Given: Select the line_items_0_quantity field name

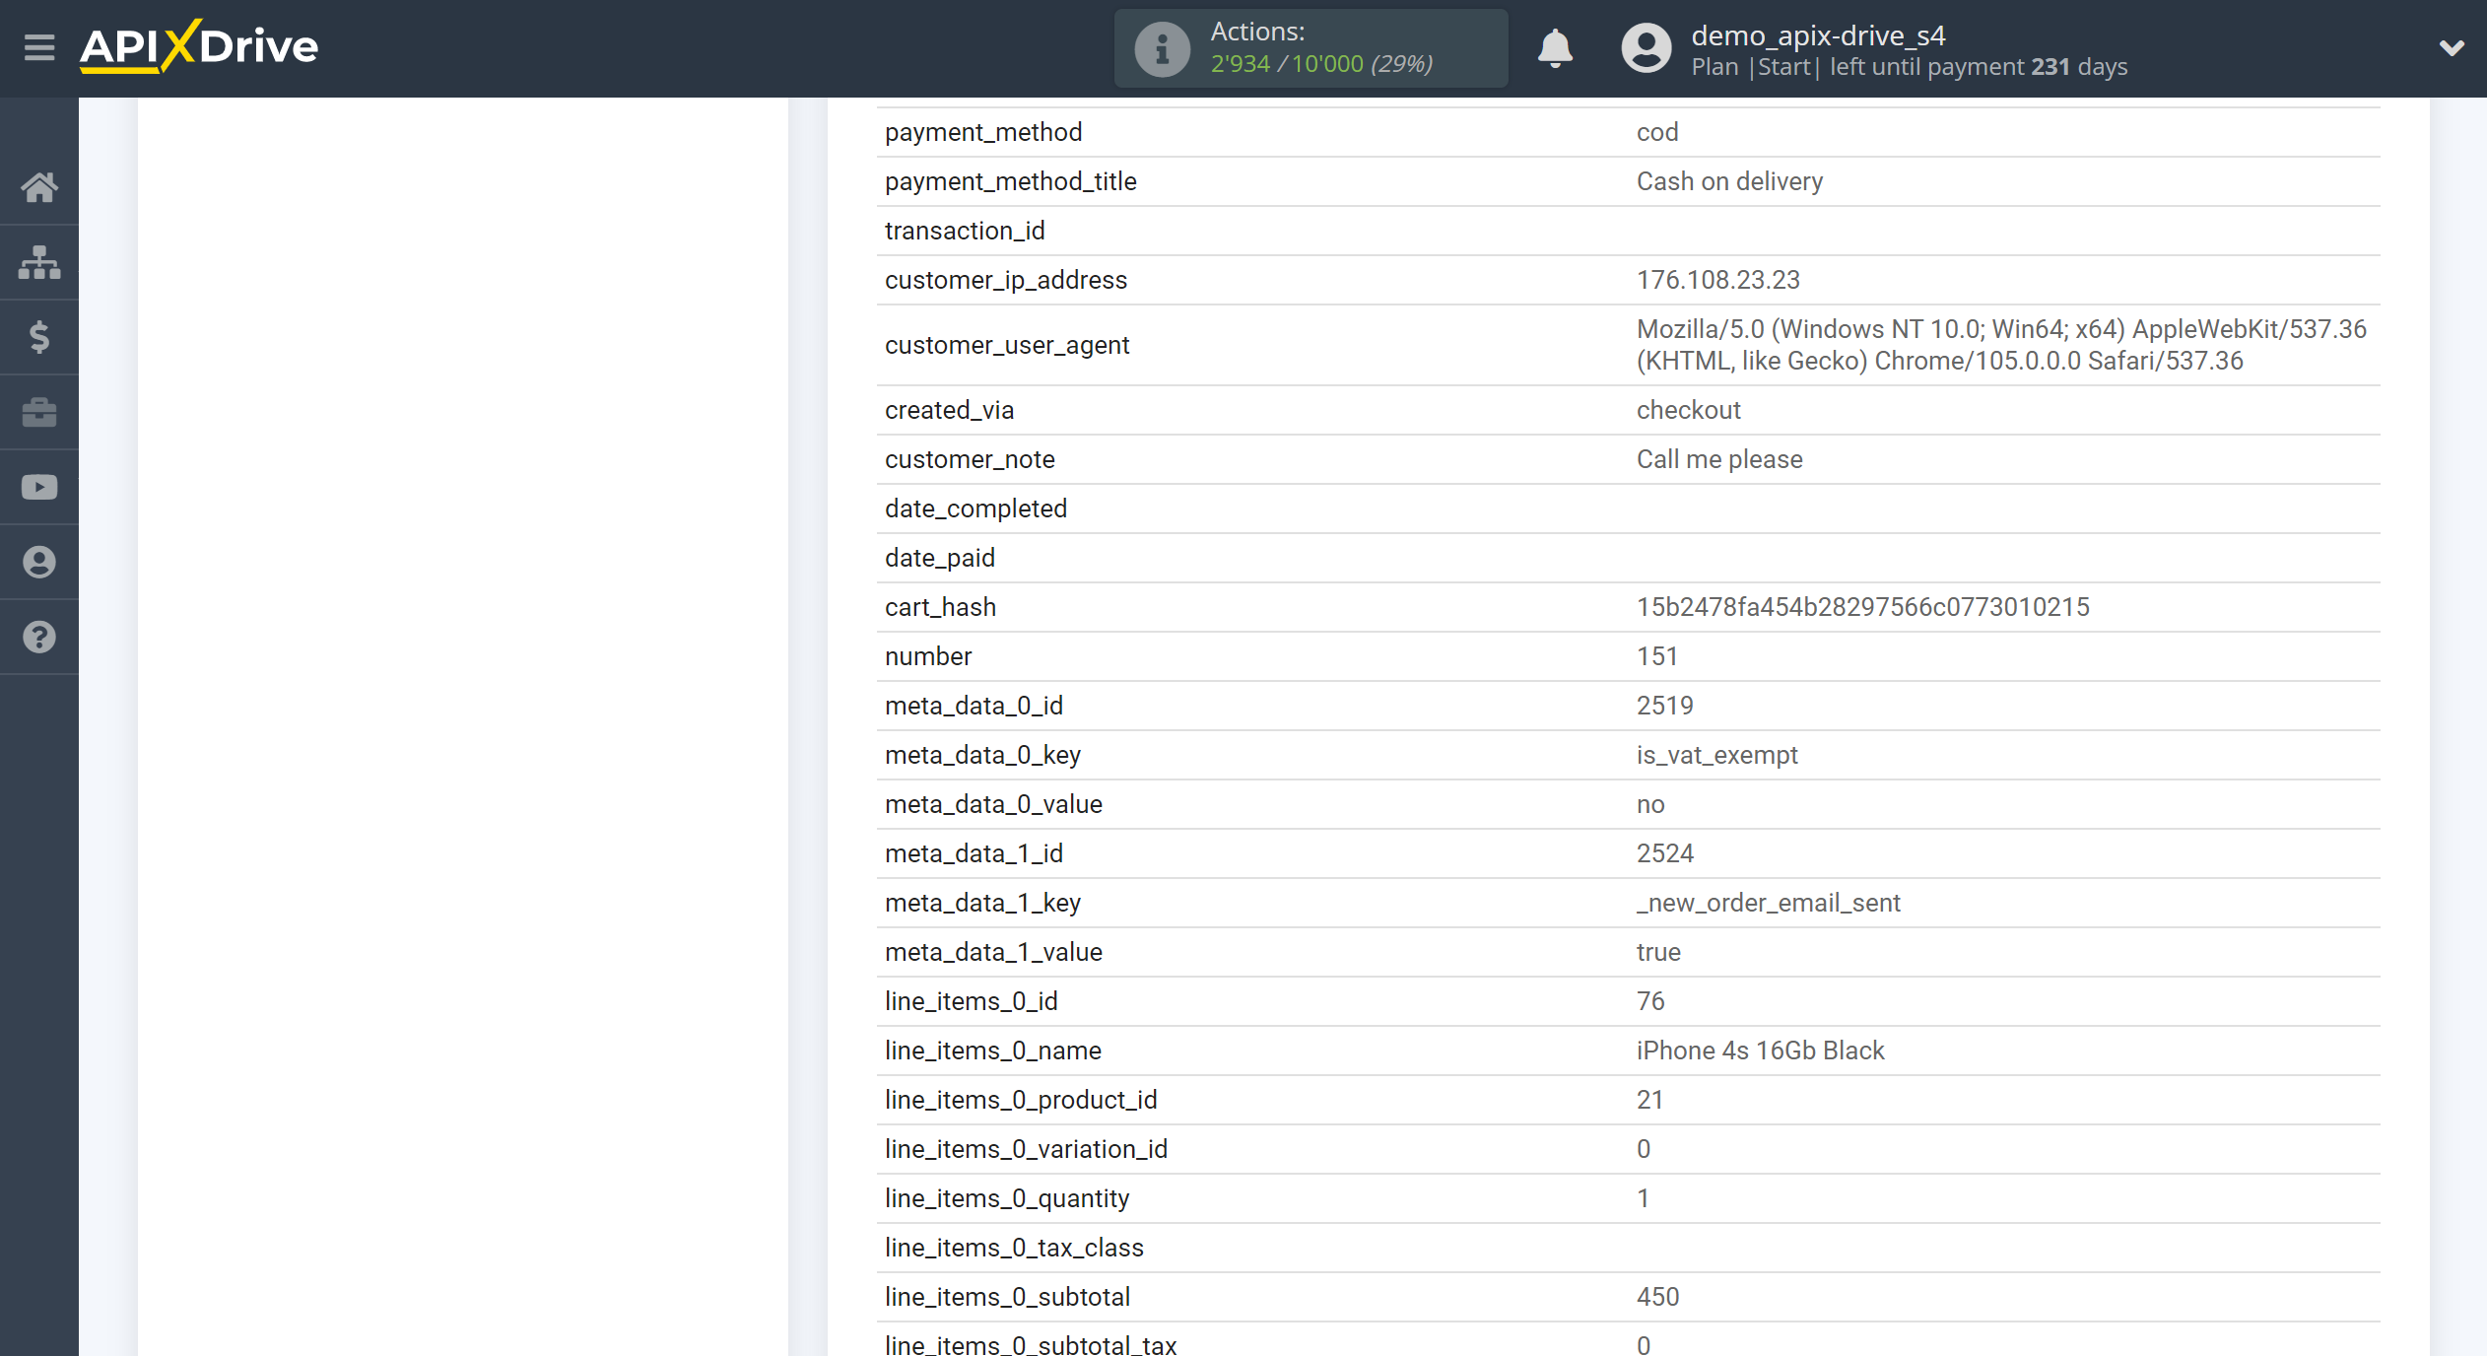Looking at the screenshot, I should [x=1007, y=1198].
